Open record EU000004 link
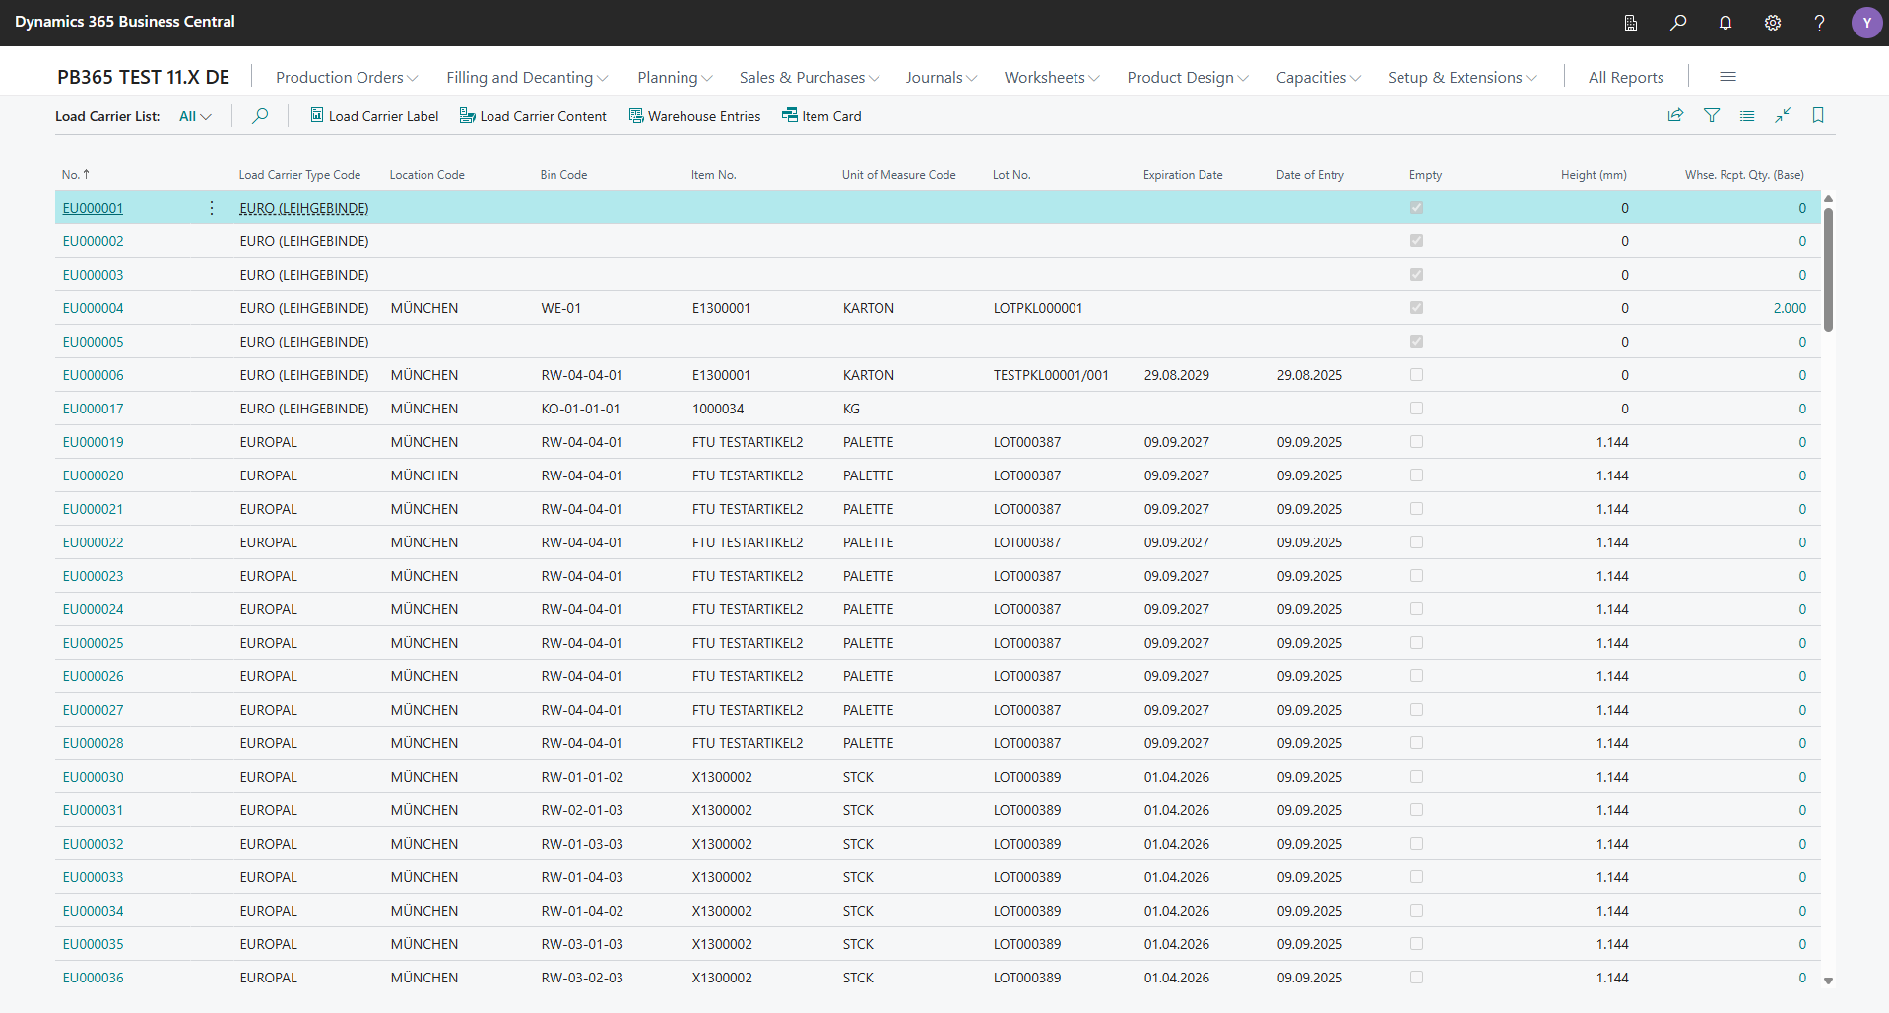This screenshot has height=1013, width=1889. pyautogui.click(x=93, y=307)
